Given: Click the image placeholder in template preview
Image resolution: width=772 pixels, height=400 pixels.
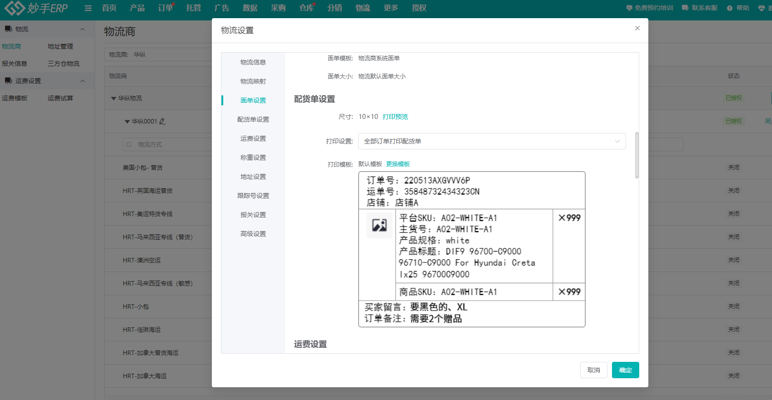Looking at the screenshot, I should click(379, 225).
